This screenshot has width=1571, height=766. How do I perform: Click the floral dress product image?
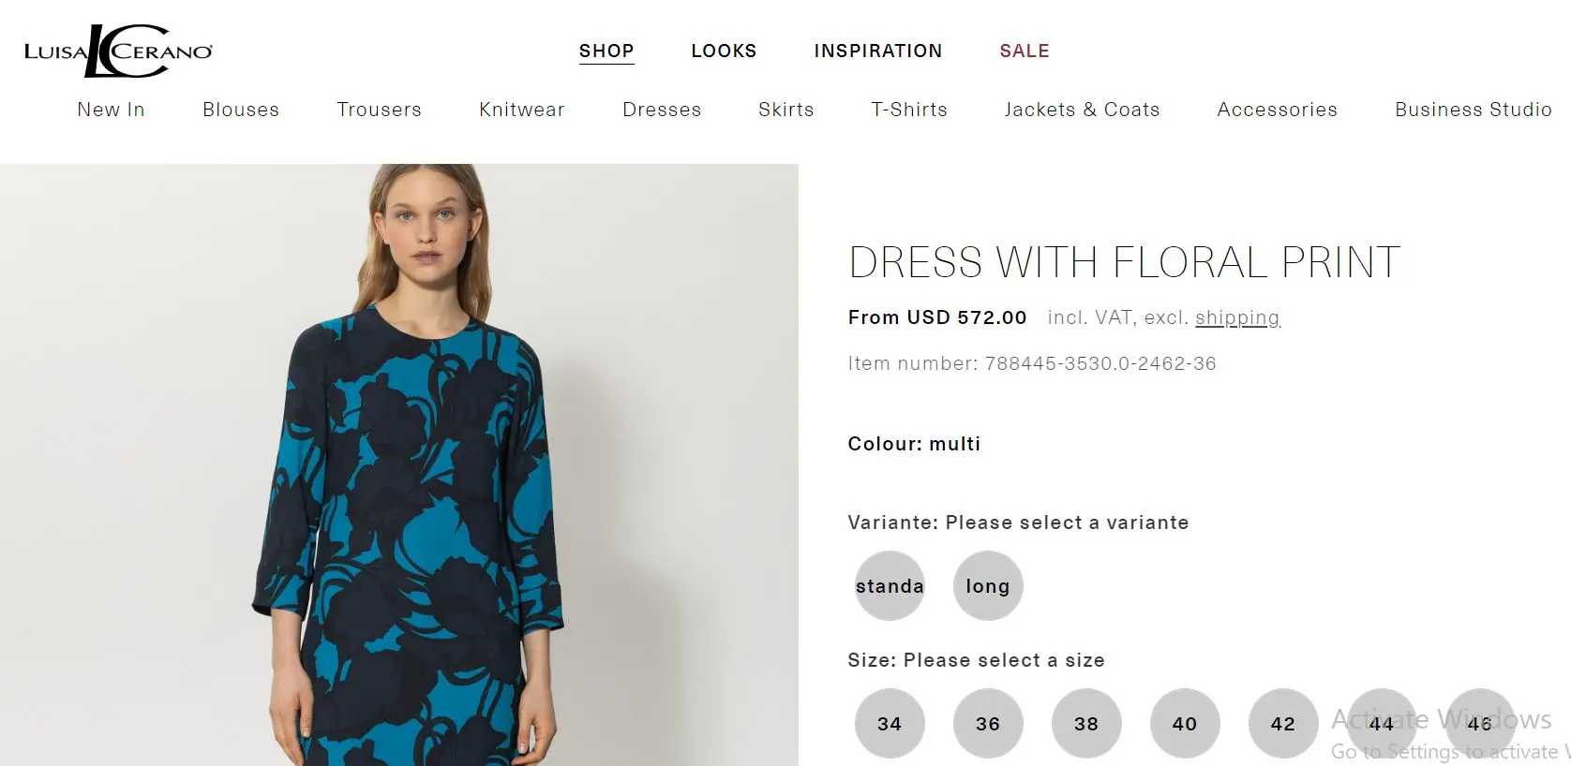tap(403, 468)
